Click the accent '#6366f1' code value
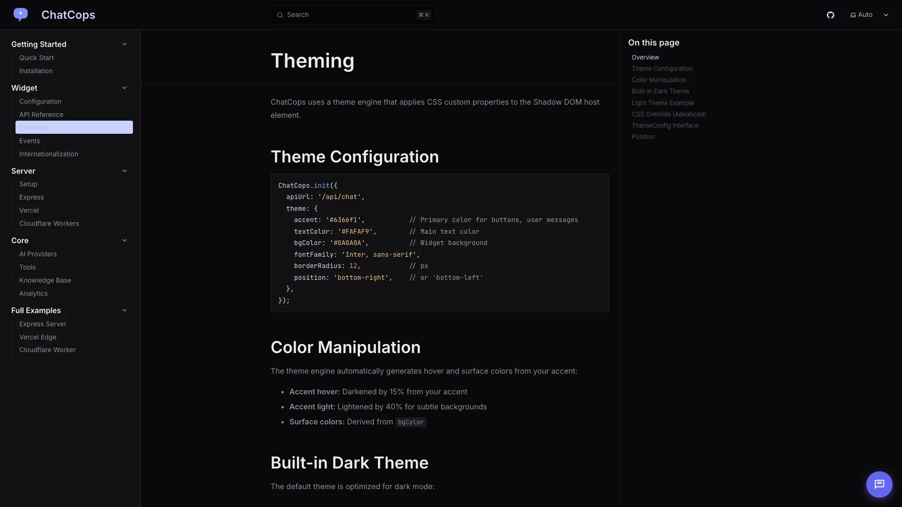The height and width of the screenshot is (507, 902). (x=343, y=220)
